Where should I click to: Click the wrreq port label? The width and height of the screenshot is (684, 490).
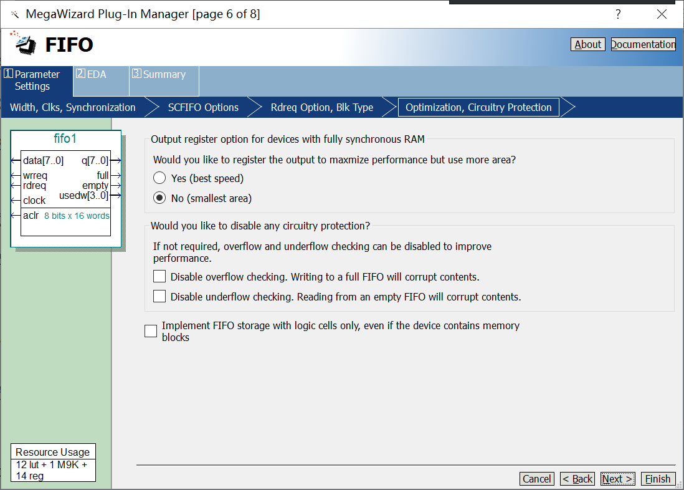pos(35,176)
